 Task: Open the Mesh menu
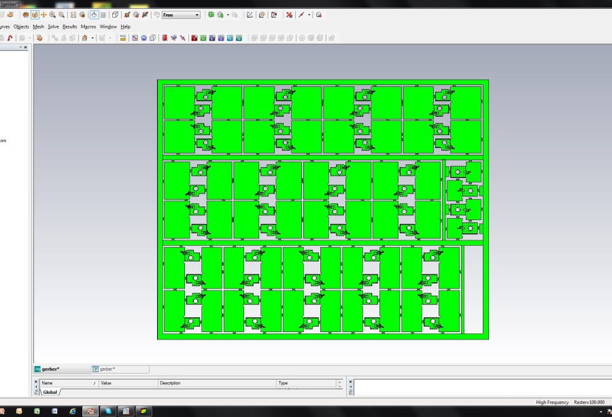tap(38, 26)
